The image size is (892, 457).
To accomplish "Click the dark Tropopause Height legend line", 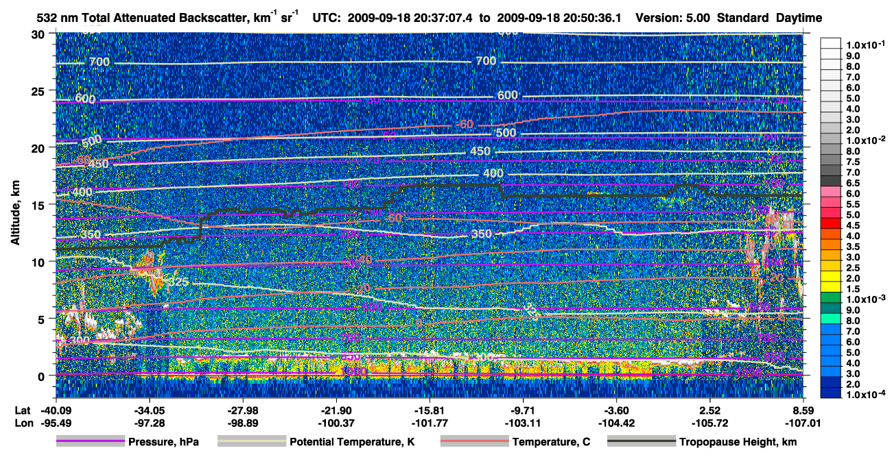I will pos(641,442).
